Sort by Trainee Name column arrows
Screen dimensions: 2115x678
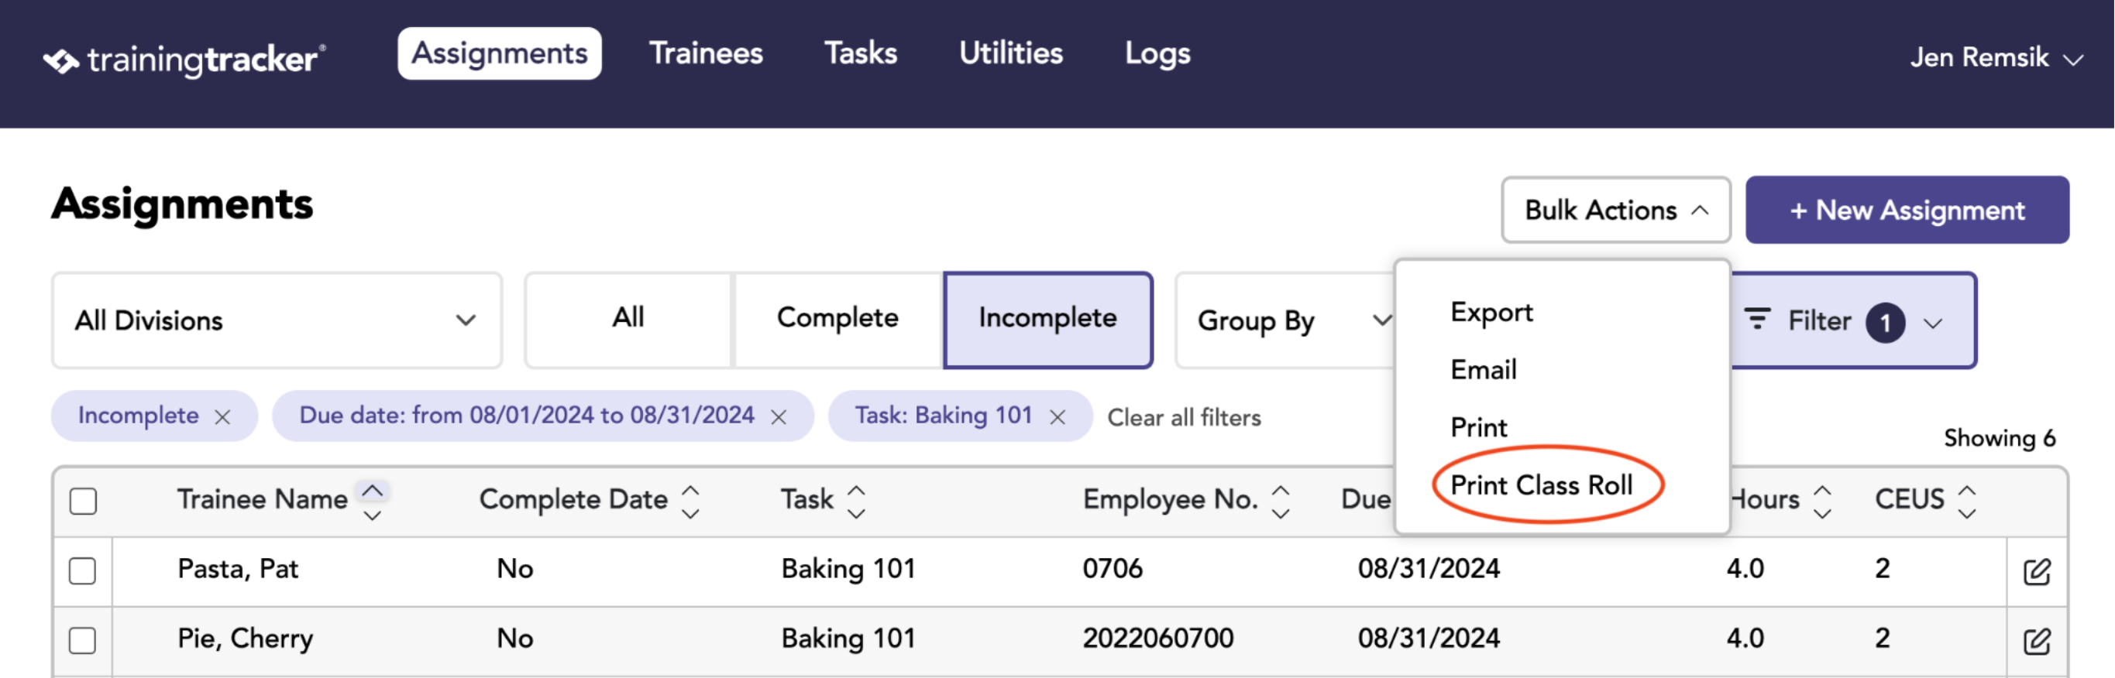[x=372, y=502]
